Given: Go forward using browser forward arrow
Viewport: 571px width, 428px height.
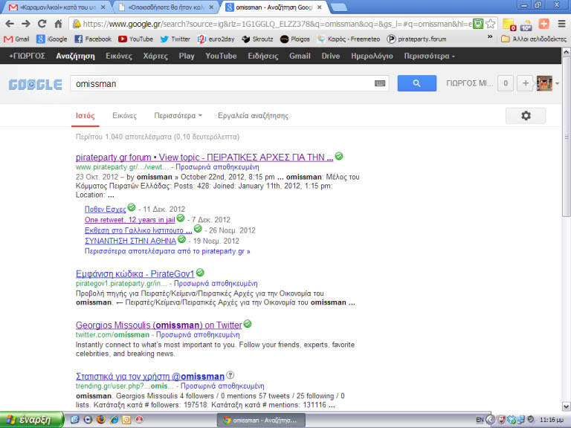Looking at the screenshot, I should point(26,24).
